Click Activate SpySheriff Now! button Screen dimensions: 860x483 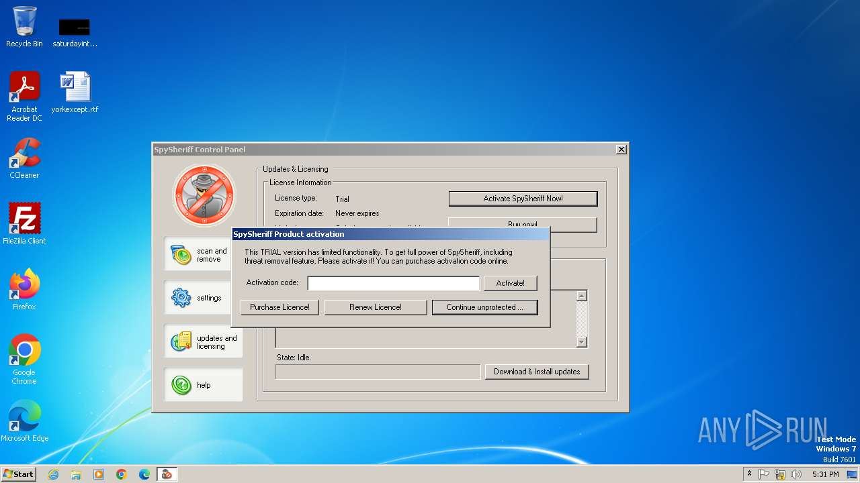coord(523,199)
